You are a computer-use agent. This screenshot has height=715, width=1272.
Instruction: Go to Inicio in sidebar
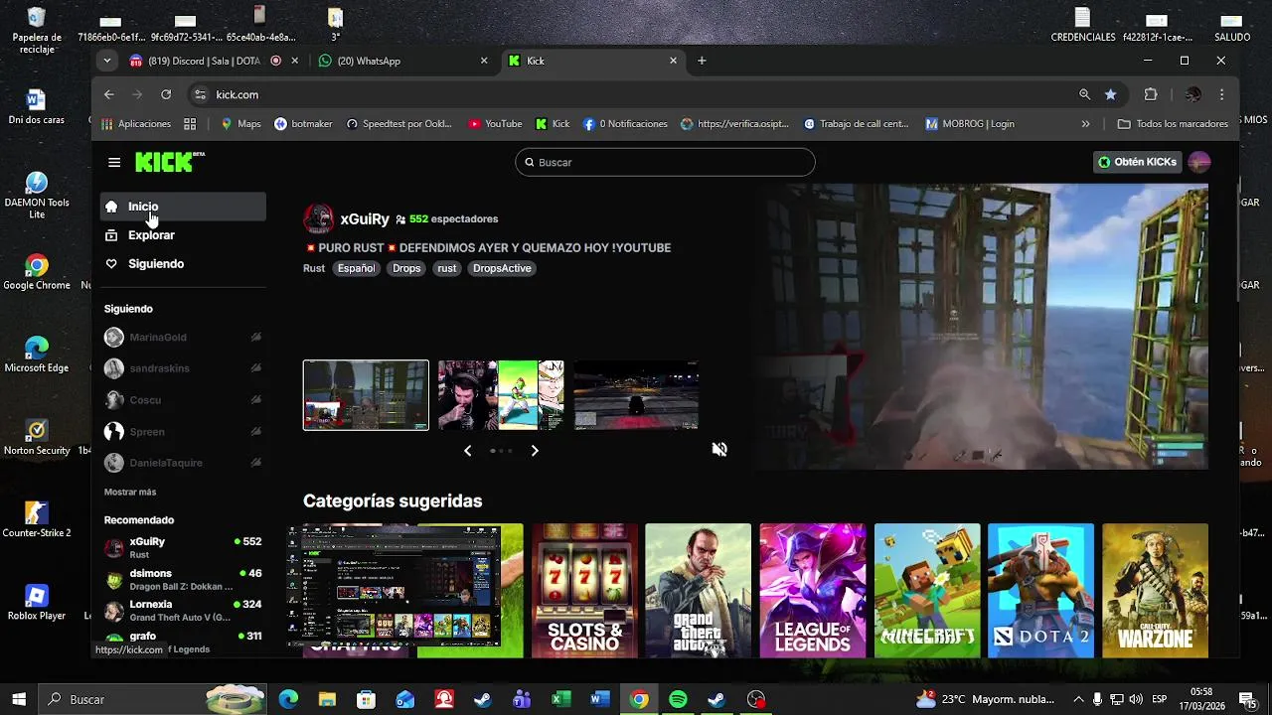[183, 207]
